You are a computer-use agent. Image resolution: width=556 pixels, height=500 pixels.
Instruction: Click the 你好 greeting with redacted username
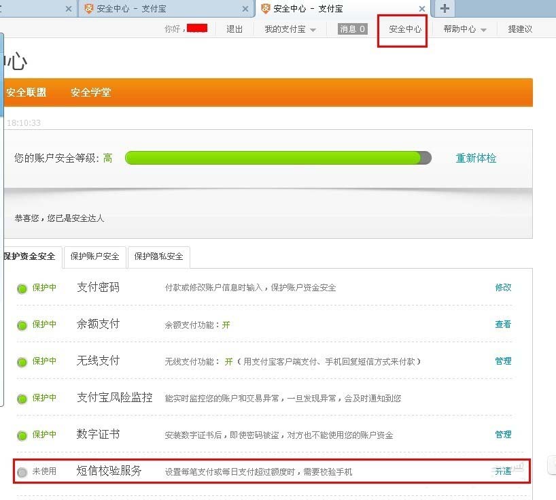point(186,29)
